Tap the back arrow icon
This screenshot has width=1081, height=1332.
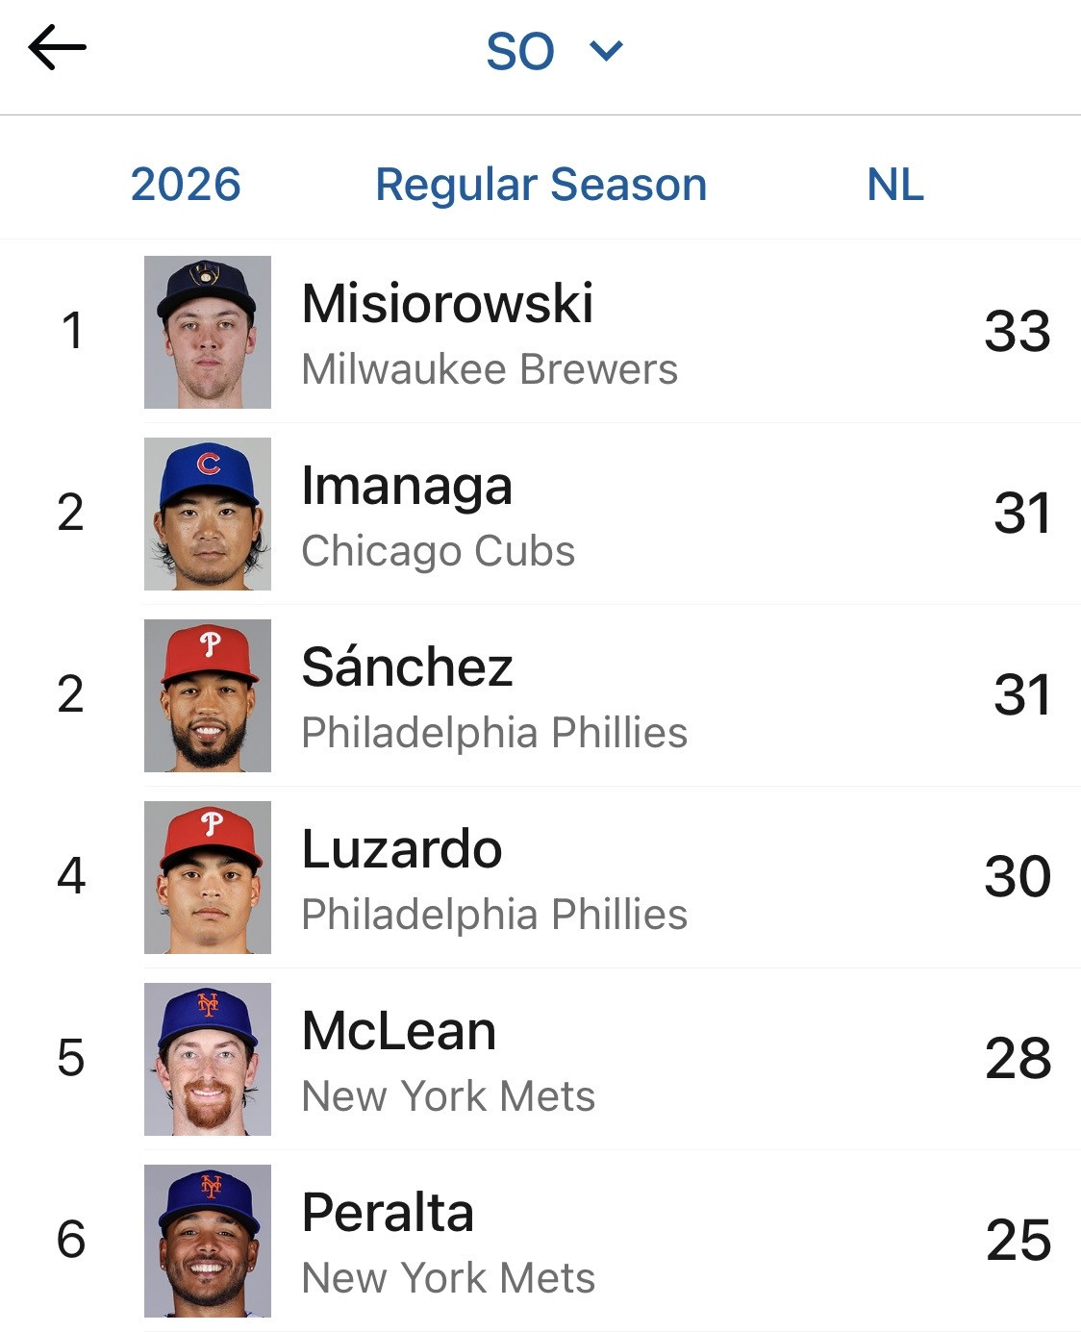(57, 48)
